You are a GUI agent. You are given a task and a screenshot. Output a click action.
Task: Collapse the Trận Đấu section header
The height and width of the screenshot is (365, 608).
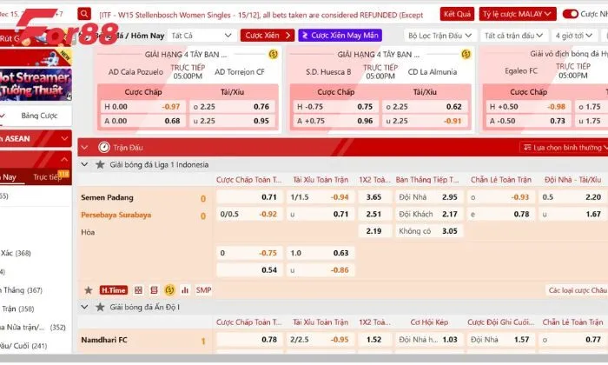pyautogui.click(x=85, y=148)
